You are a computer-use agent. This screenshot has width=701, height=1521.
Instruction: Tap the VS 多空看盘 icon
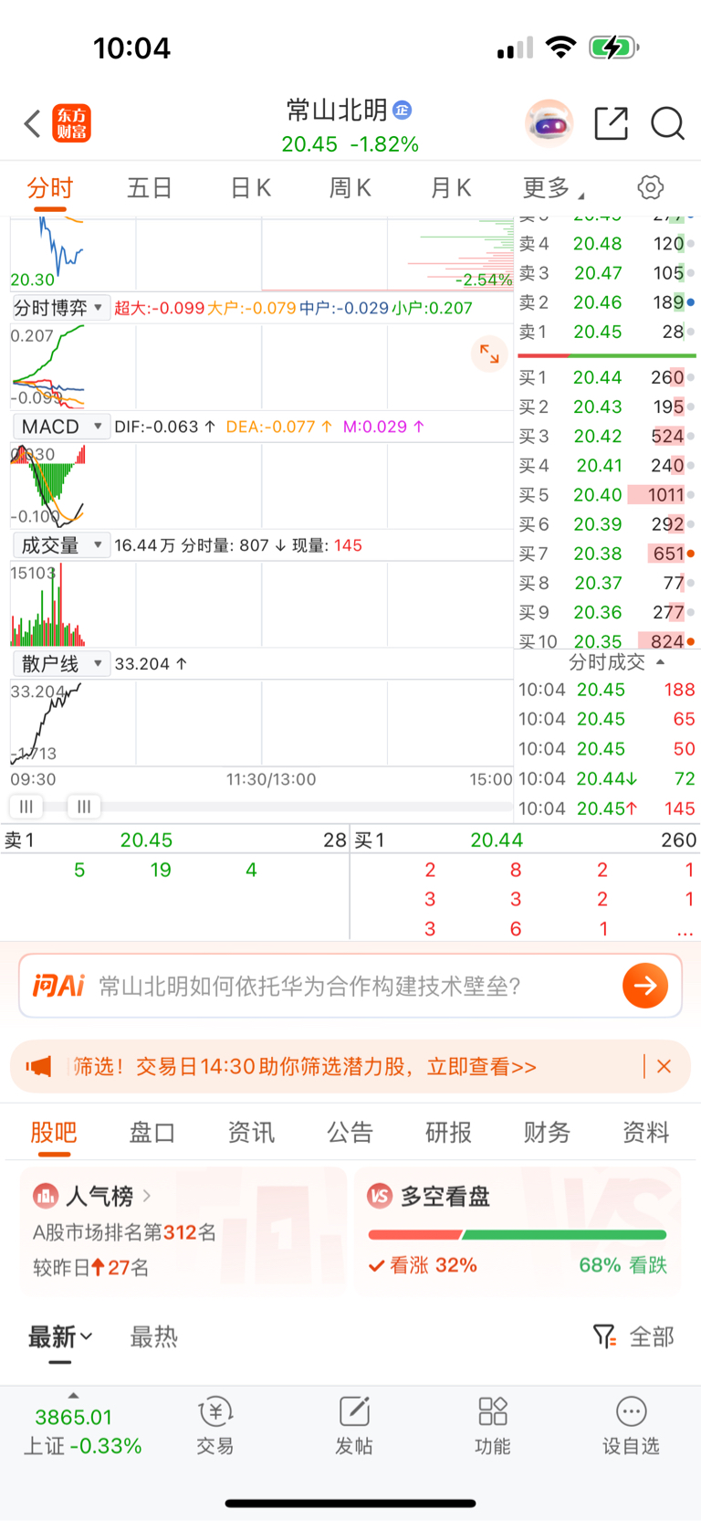pos(380,1196)
